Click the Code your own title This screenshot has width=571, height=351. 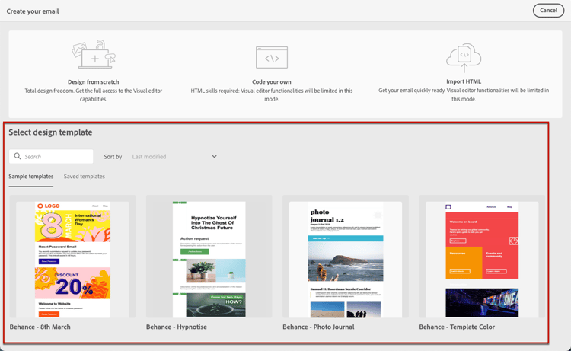[x=272, y=82]
